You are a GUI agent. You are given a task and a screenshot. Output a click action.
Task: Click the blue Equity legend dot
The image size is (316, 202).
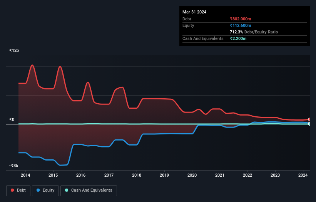pos(38,190)
